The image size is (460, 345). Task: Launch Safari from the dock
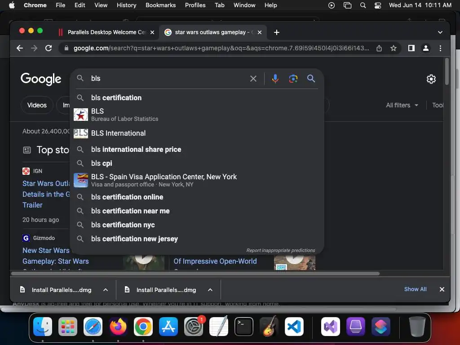pyautogui.click(x=93, y=326)
